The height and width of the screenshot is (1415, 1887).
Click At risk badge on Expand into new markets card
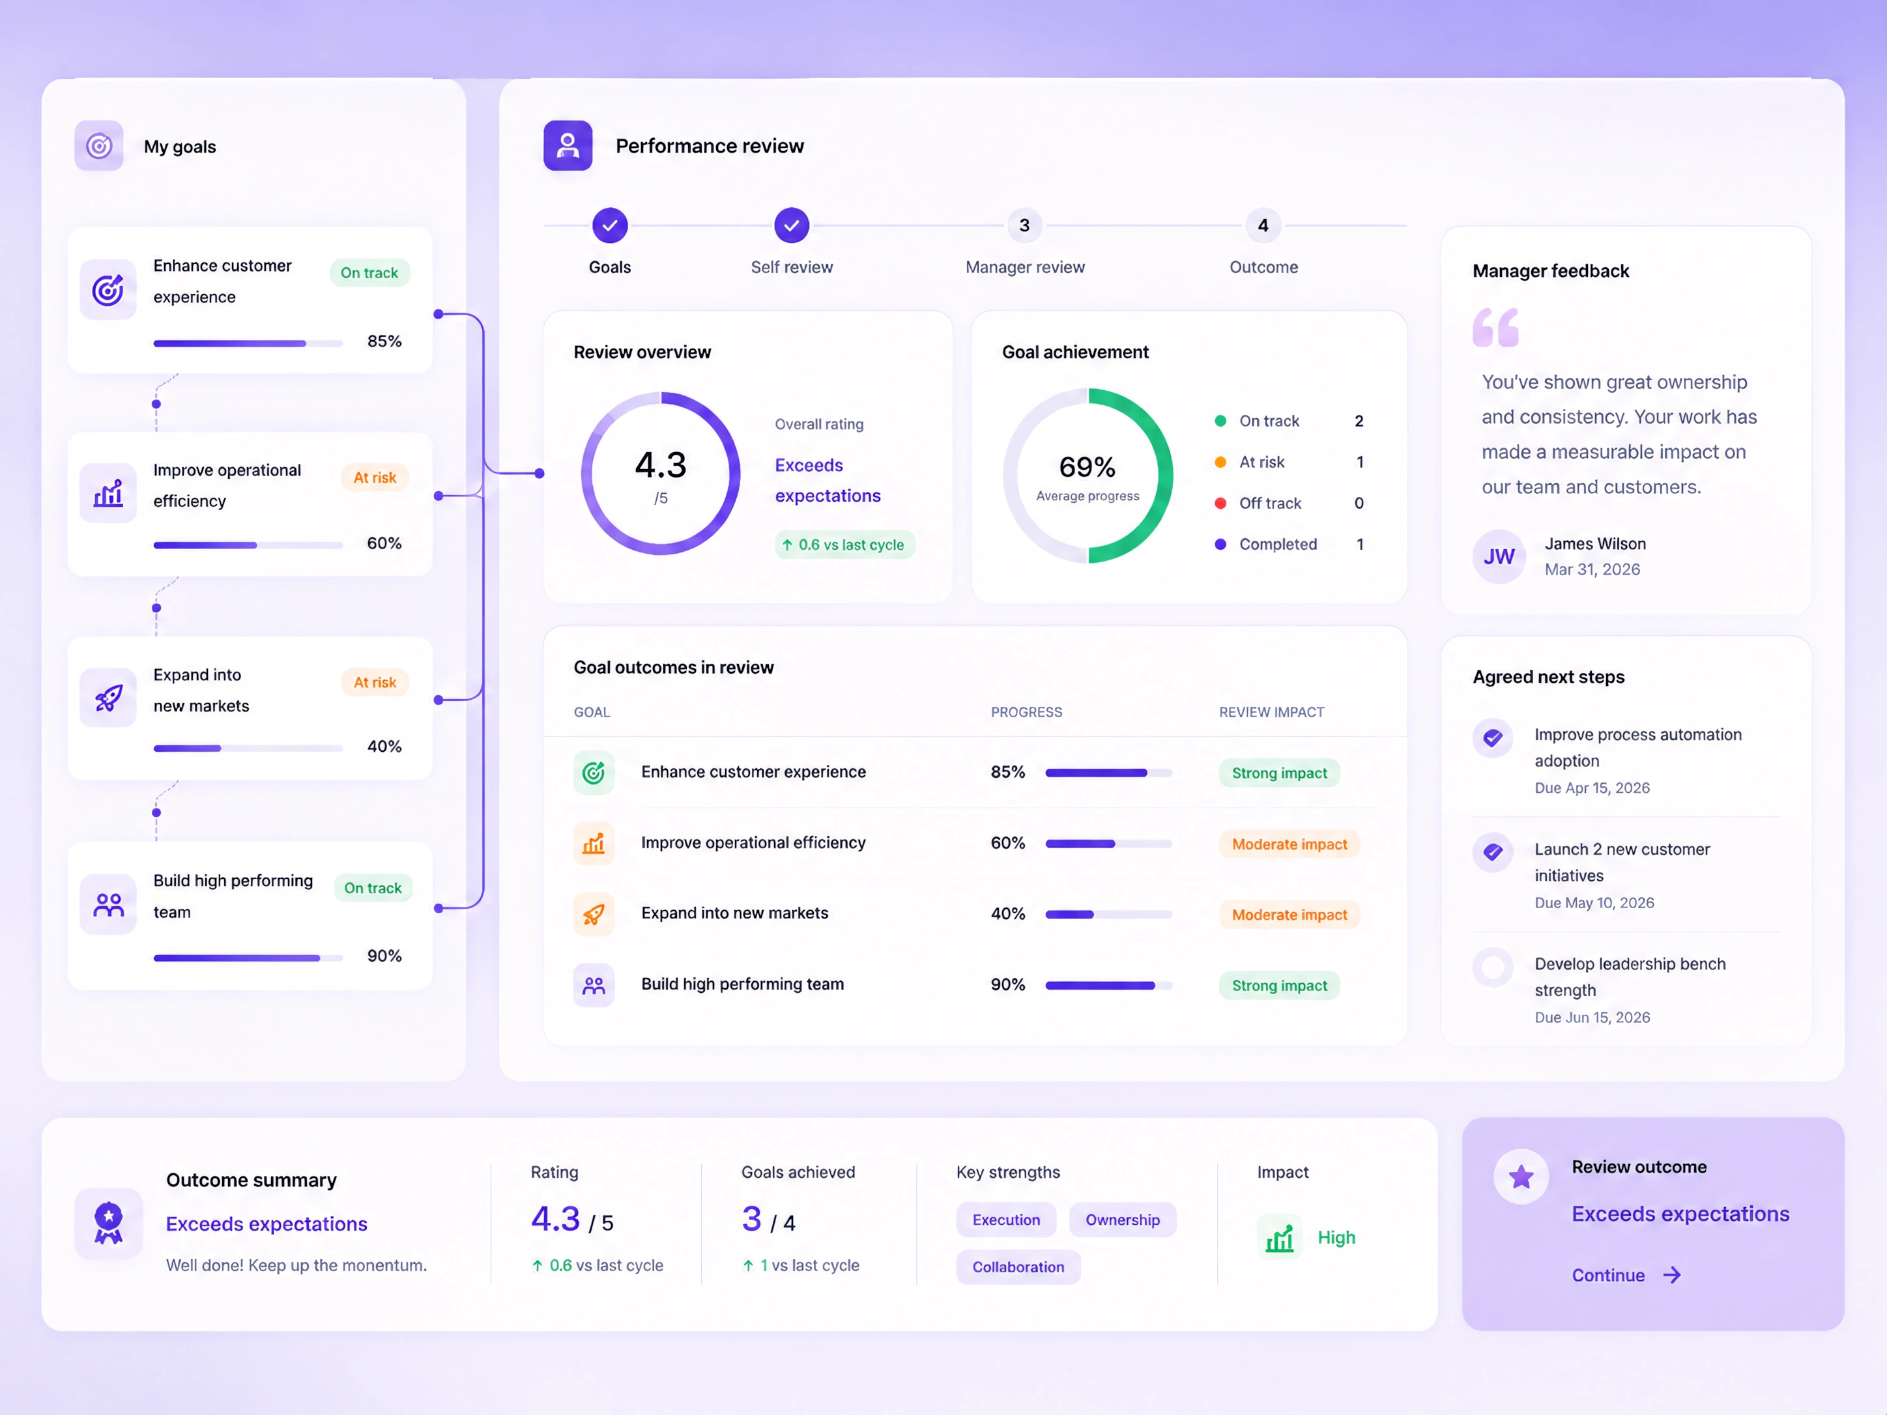click(x=375, y=682)
